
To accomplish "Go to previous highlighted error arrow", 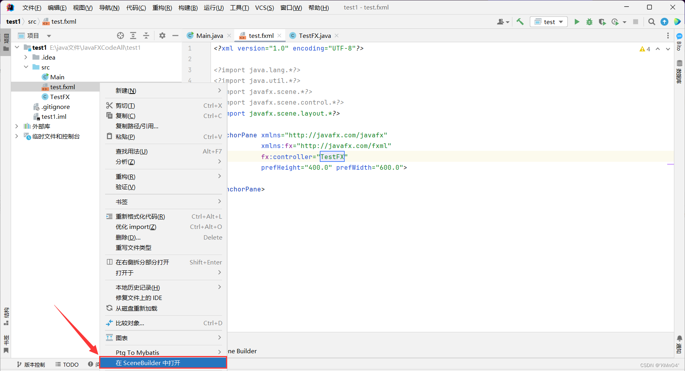I will 658,49.
